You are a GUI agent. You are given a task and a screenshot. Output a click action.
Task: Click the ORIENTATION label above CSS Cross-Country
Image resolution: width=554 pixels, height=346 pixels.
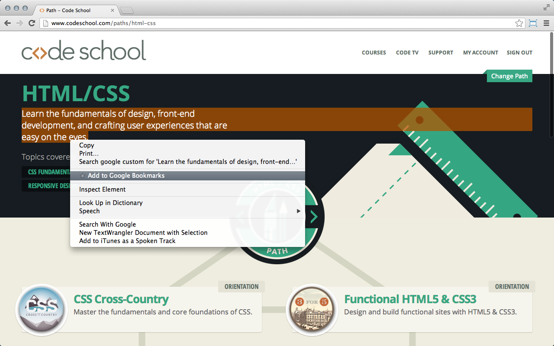(242, 287)
